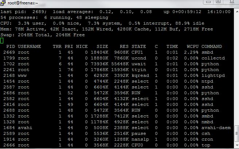This screenshot has height=149, width=239.
Task: Click the nanslp state entry
Action: [140, 140]
